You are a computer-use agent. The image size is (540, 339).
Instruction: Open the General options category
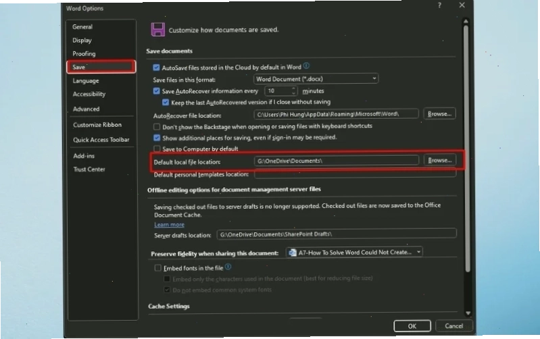pyautogui.click(x=82, y=27)
